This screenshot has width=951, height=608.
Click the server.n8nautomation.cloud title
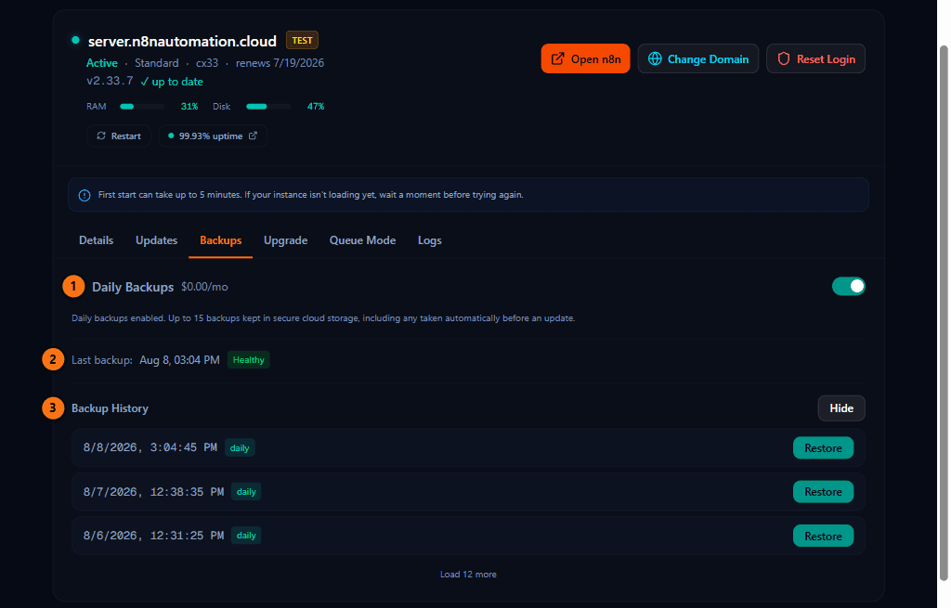point(182,41)
